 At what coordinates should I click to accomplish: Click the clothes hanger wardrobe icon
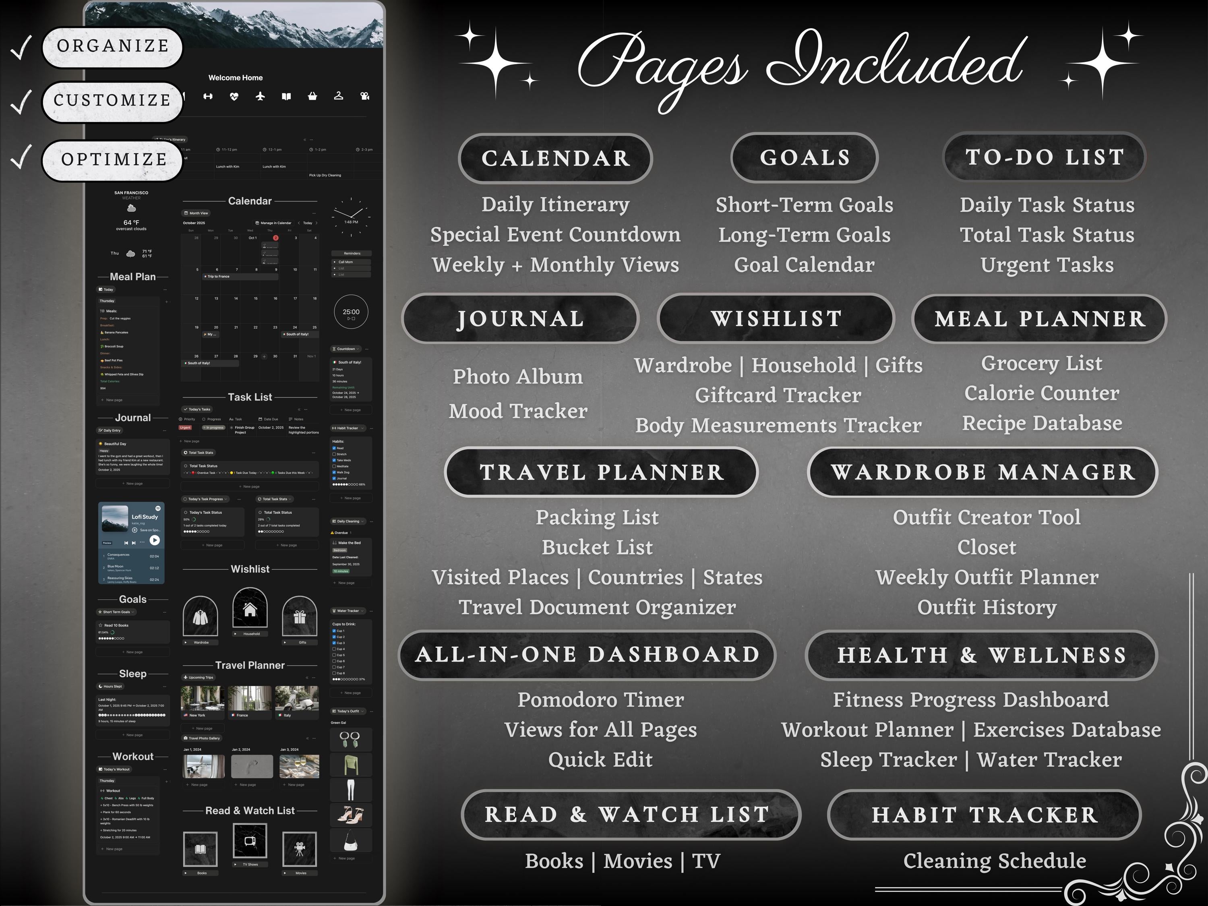point(339,96)
